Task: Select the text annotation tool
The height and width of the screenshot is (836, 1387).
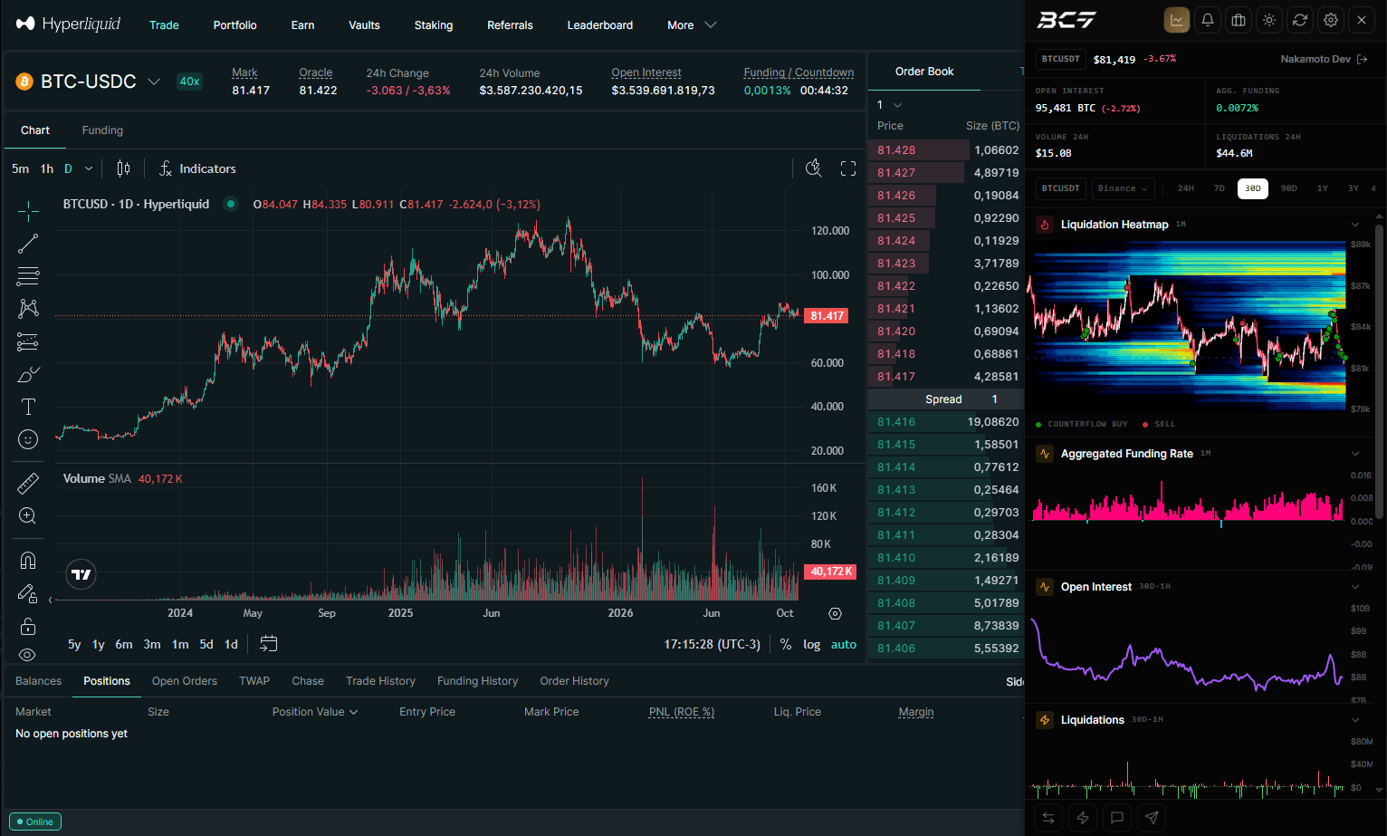Action: click(28, 407)
